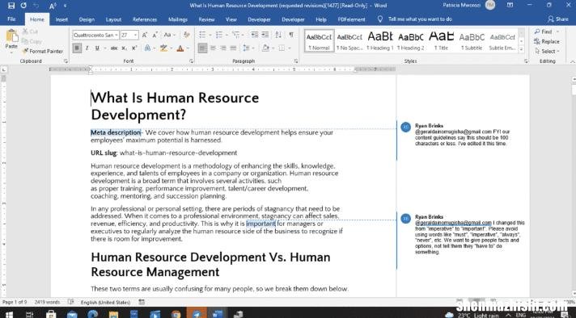Start a bulleted list
576x318 pixels.
[x=202, y=35]
